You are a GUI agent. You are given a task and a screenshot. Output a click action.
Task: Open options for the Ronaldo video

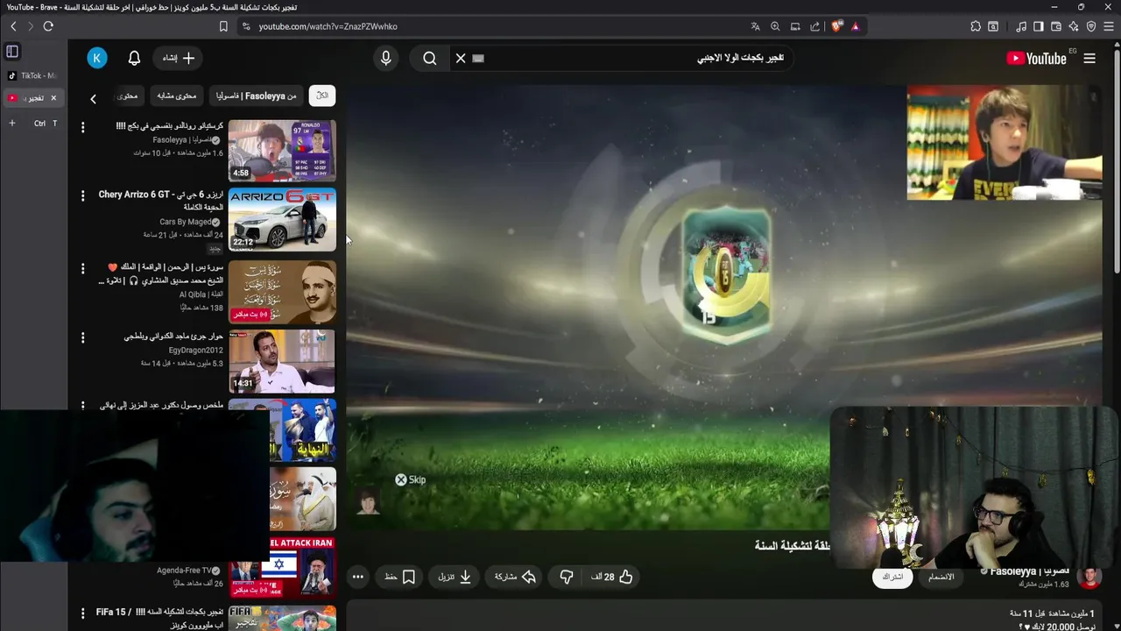click(x=83, y=128)
